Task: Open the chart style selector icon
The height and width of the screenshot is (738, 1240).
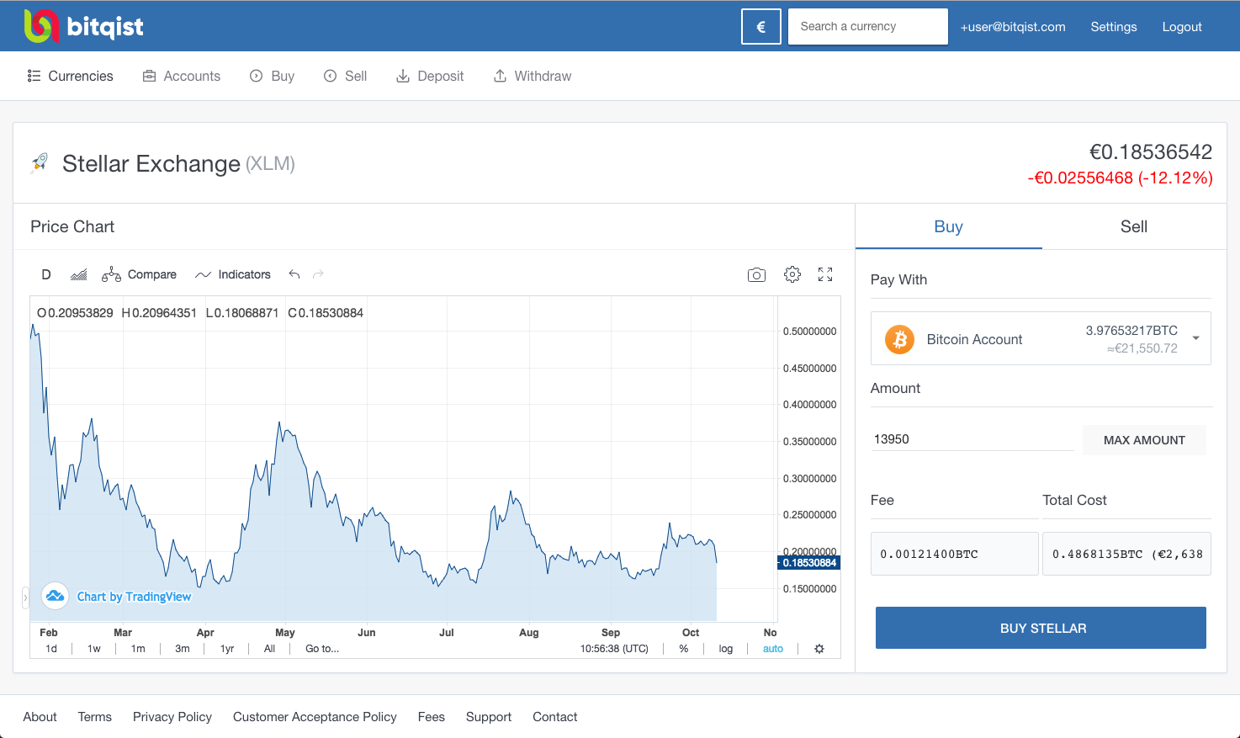Action: [79, 274]
